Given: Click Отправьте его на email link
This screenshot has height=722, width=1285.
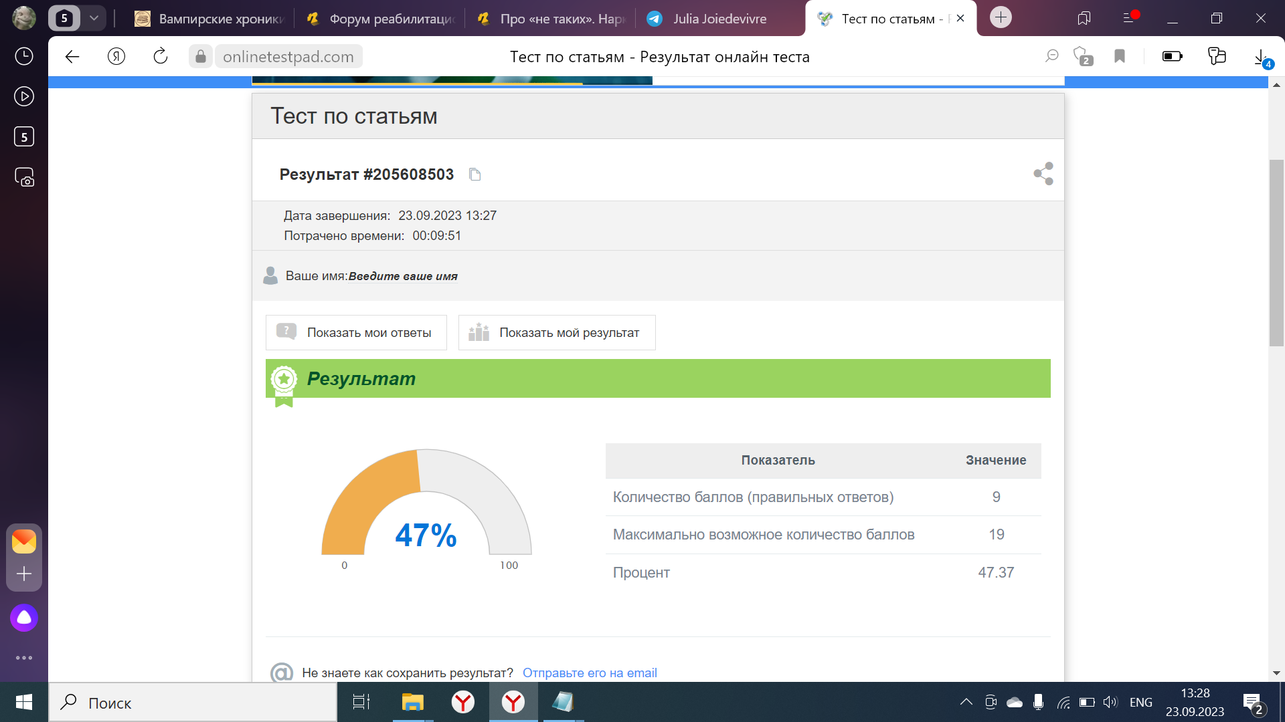Looking at the screenshot, I should pos(590,673).
